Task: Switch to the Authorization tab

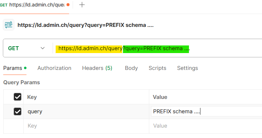Action: click(x=54, y=68)
